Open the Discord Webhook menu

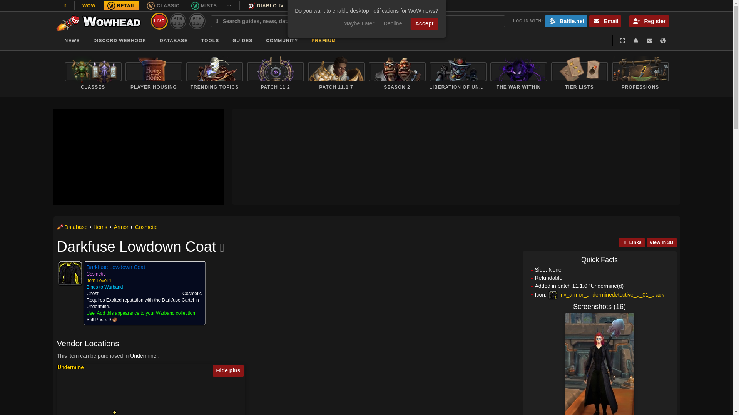pyautogui.click(x=120, y=41)
